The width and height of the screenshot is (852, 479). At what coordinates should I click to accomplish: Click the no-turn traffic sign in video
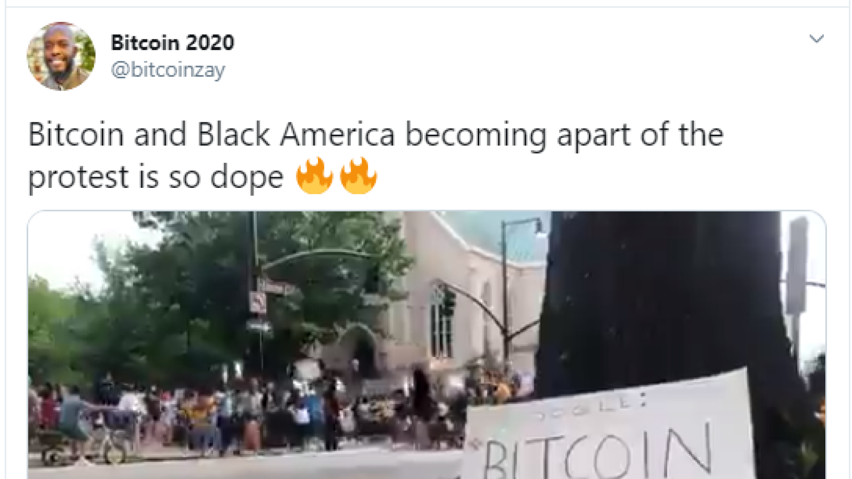[258, 303]
